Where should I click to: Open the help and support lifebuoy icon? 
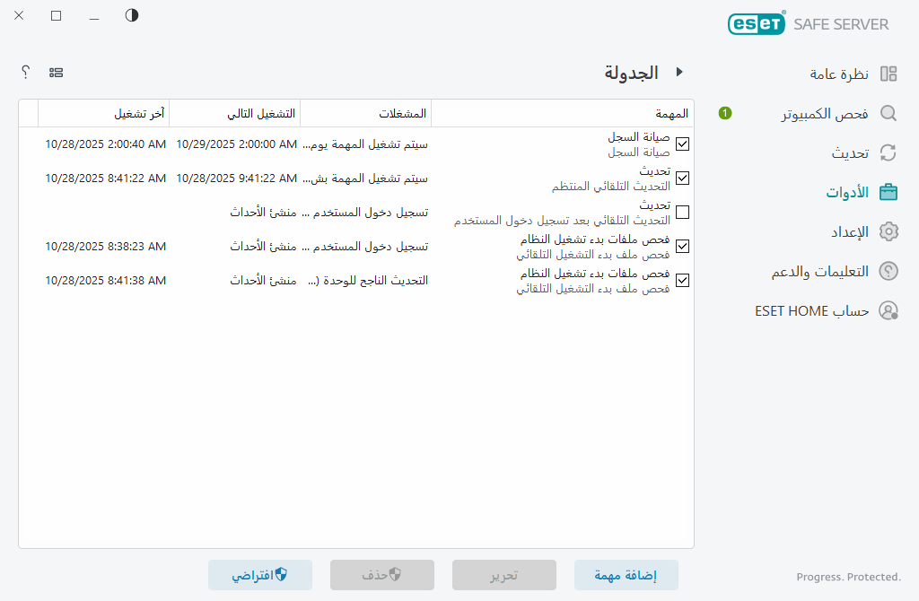(888, 270)
